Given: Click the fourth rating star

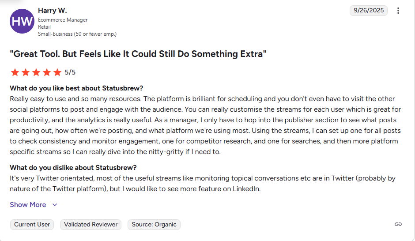Looking at the screenshot, I should tap(47, 72).
